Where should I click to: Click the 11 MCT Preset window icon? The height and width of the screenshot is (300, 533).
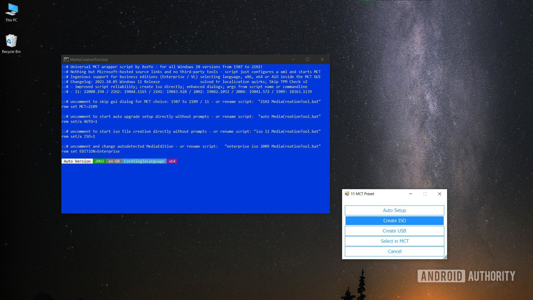[347, 194]
